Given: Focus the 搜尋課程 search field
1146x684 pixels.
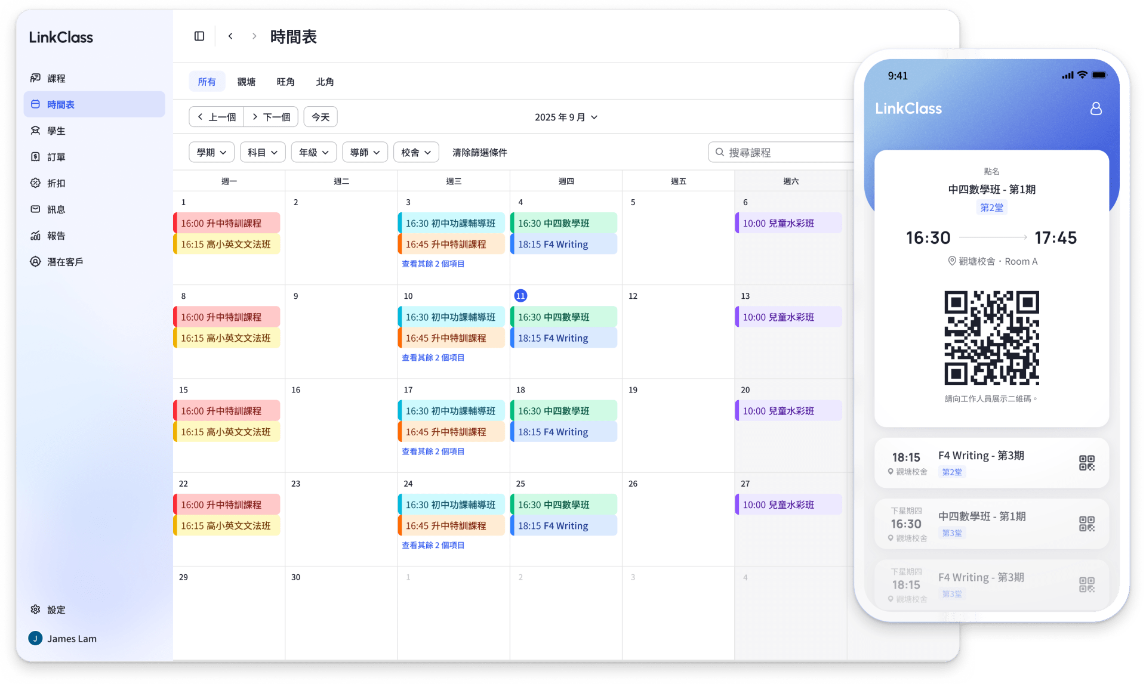Looking at the screenshot, I should 782,152.
